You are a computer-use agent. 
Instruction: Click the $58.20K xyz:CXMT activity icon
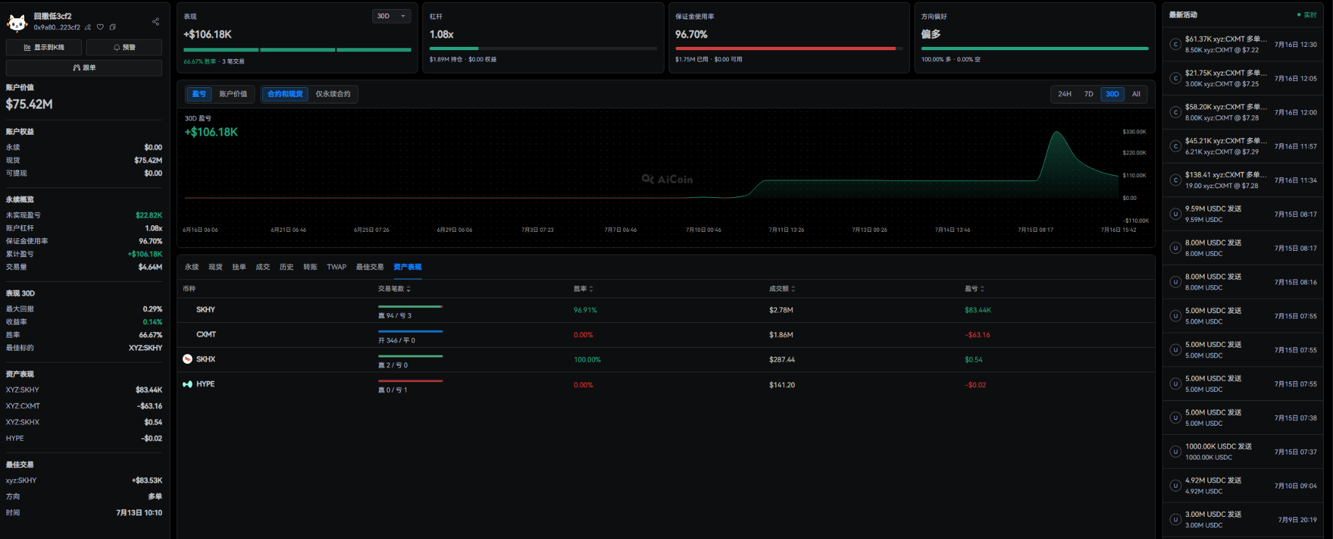(x=1175, y=112)
